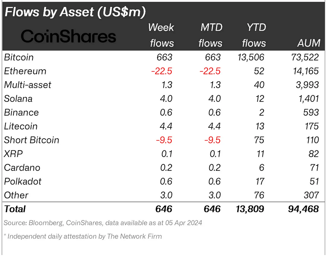Screen dimensions: 328x257
Task: Select the Short Bitcoin row label
Action: [32, 140]
